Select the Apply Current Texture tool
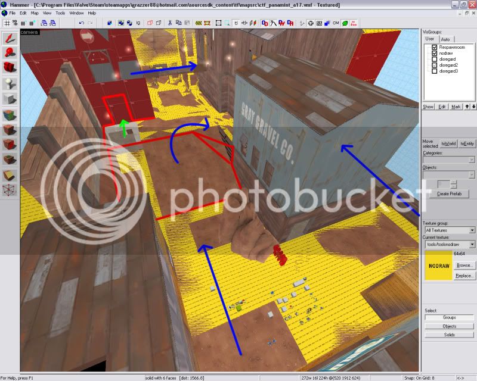Screen dimensions: 477x381 click(10, 130)
